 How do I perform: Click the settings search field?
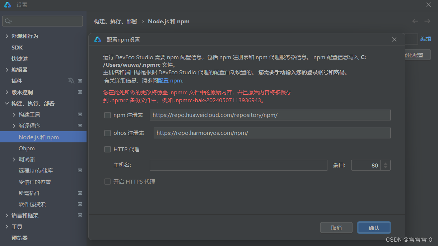(43, 21)
